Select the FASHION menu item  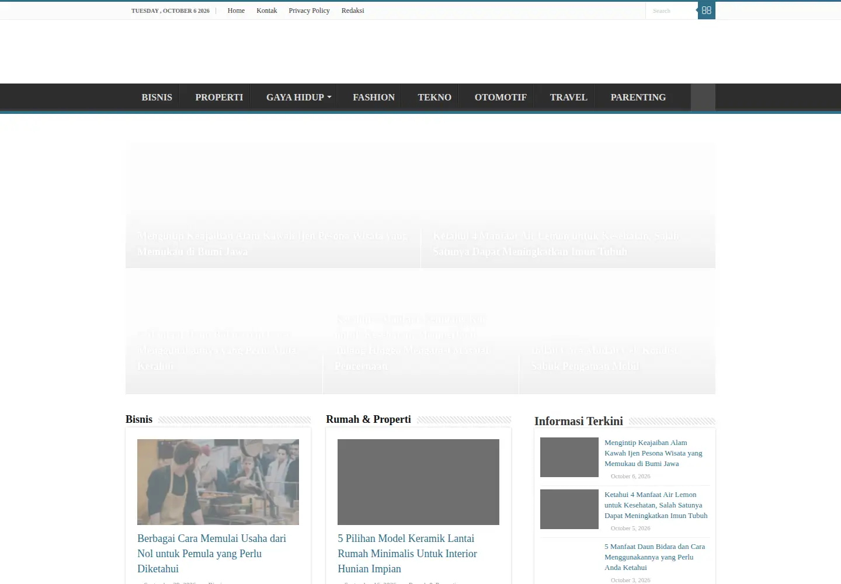[x=374, y=98]
